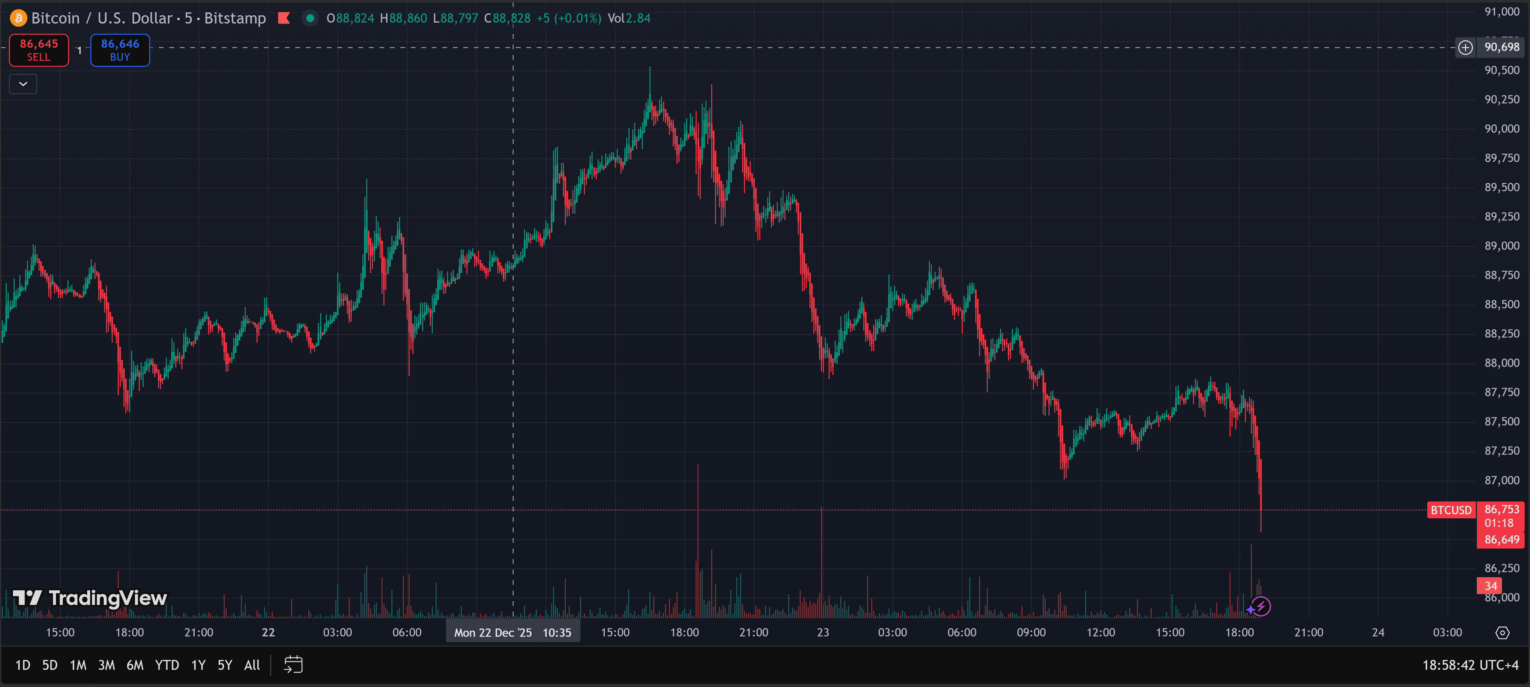Click the TradingView logo watermark
This screenshot has width=1530, height=687.
[90, 598]
